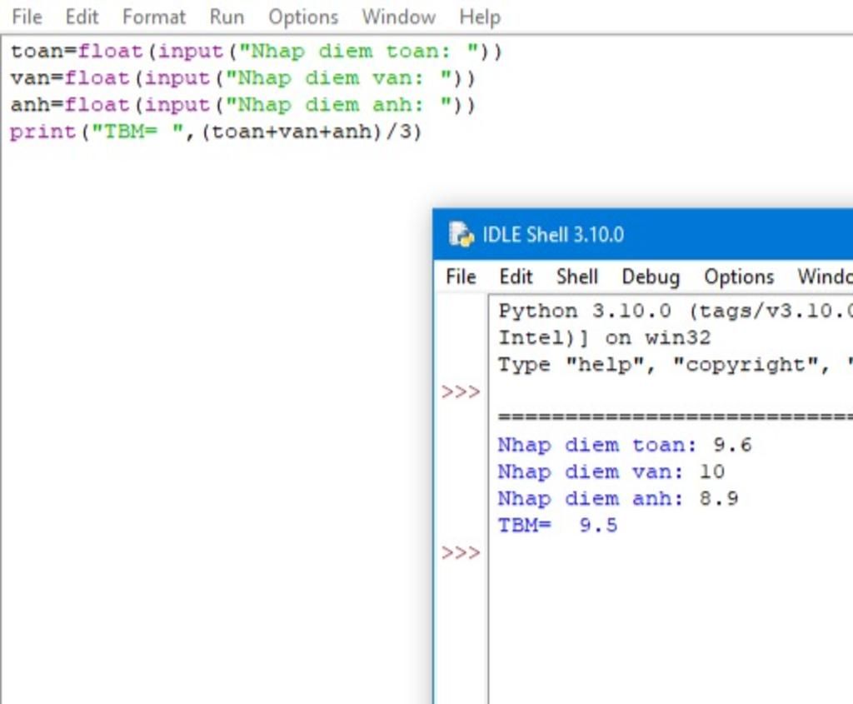The height and width of the screenshot is (704, 853).
Task: Click the last >>> shell prompt
Action: click(461, 552)
